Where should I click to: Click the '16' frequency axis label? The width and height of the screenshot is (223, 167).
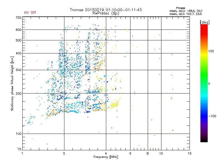(x=190, y=153)
